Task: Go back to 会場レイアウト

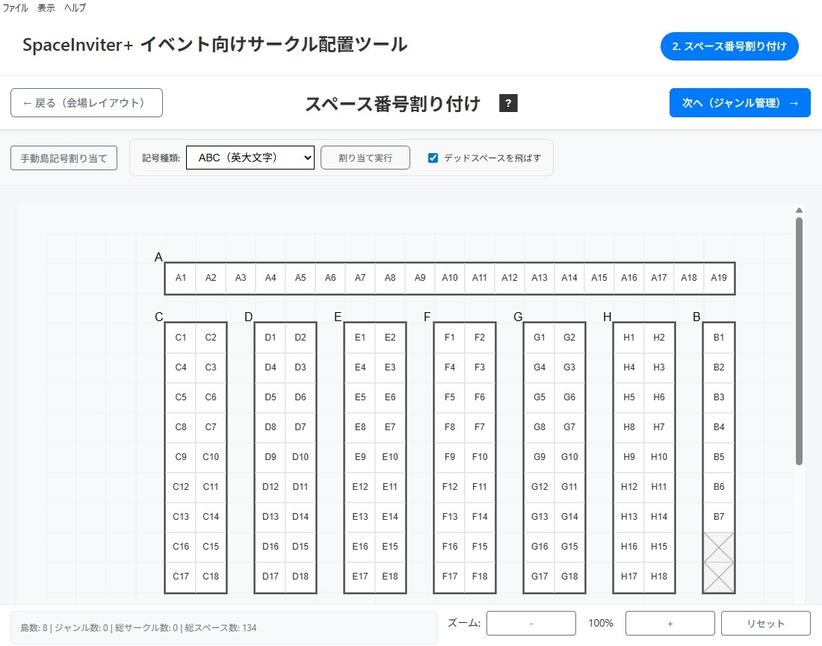Action: (x=87, y=103)
